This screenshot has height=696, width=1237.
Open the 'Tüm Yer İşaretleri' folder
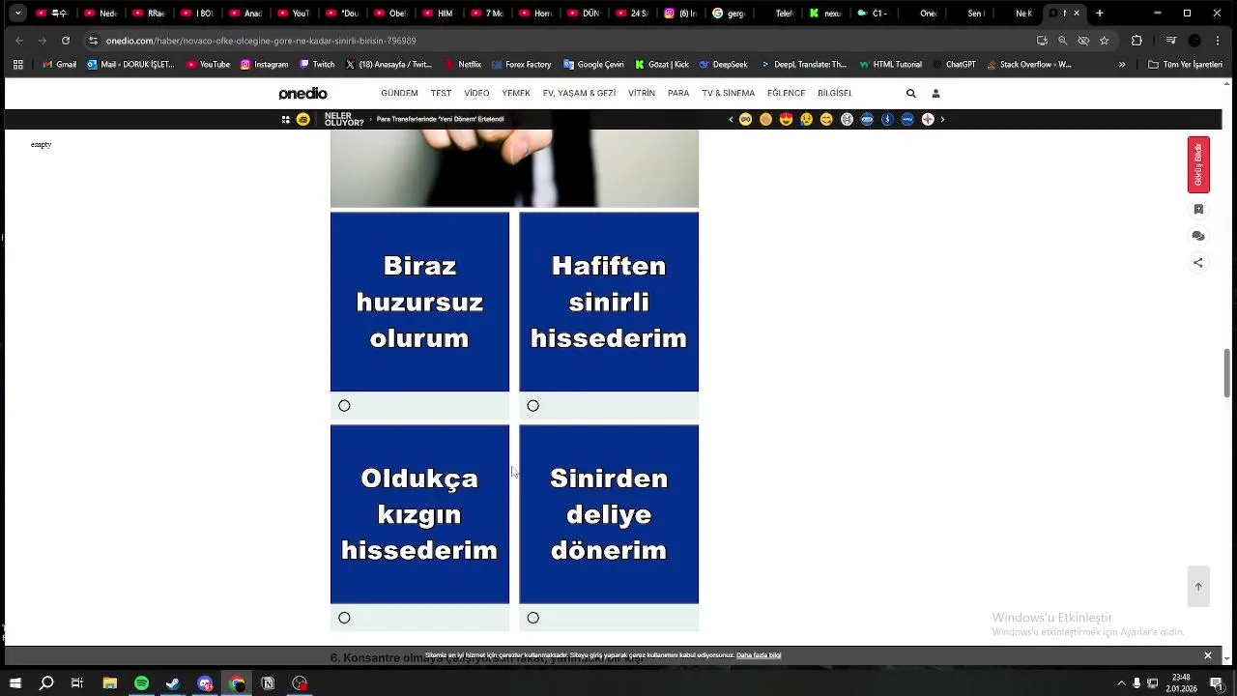click(x=1185, y=65)
